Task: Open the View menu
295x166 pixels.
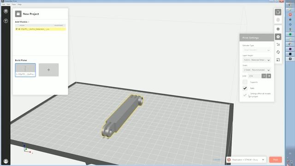Action: pyautogui.click(x=14, y=4)
